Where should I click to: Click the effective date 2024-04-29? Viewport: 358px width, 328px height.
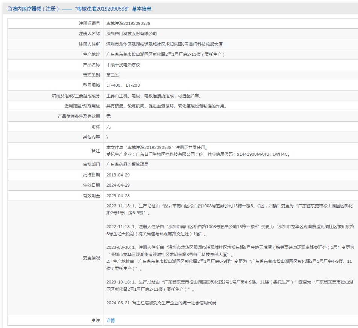pos(118,185)
